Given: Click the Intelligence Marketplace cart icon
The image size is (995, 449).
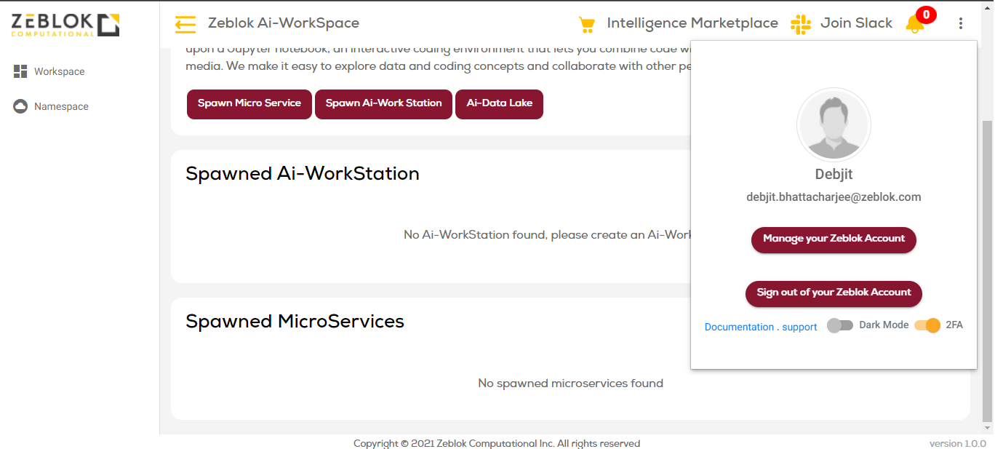Looking at the screenshot, I should click(586, 24).
